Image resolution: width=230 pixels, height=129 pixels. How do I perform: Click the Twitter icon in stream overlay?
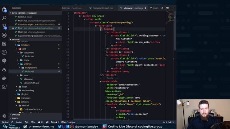pos(60,126)
